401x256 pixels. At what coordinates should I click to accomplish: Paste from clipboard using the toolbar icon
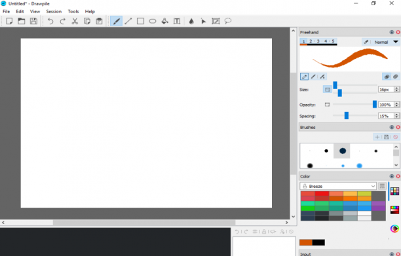pos(99,21)
